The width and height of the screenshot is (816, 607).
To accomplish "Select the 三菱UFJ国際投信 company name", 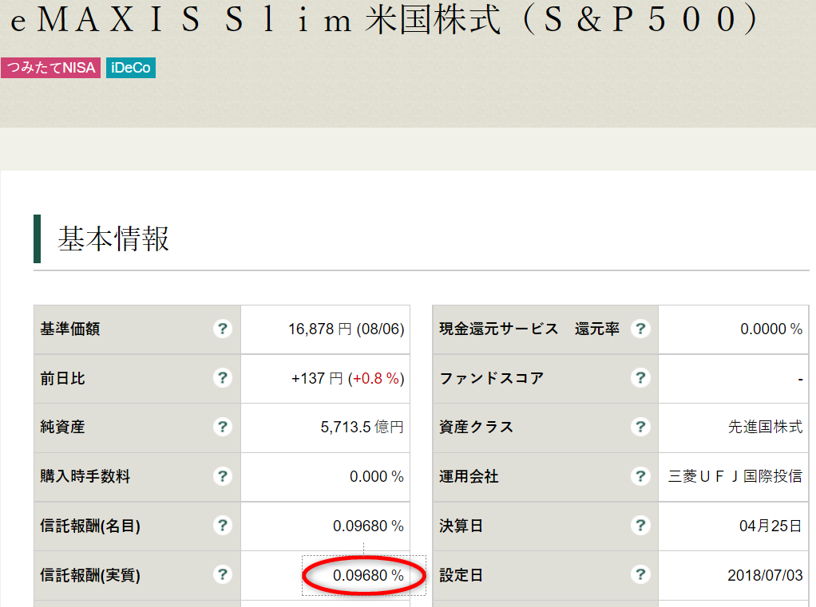I will 735,476.
